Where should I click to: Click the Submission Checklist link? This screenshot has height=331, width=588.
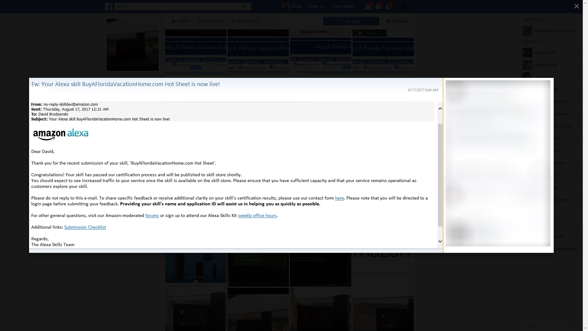85,227
